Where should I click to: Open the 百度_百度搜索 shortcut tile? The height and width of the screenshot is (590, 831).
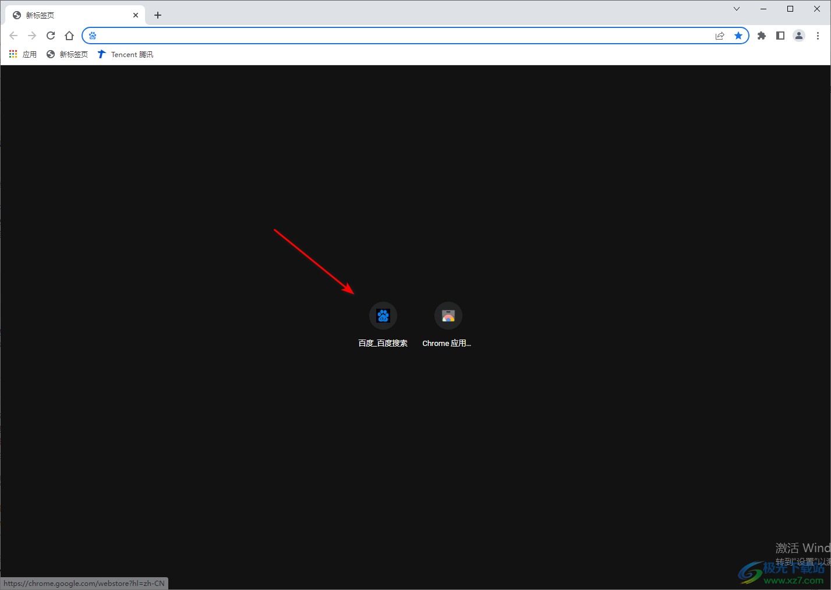(383, 324)
